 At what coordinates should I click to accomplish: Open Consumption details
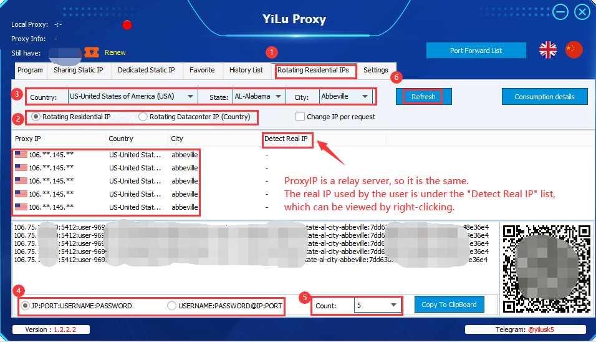click(x=544, y=97)
